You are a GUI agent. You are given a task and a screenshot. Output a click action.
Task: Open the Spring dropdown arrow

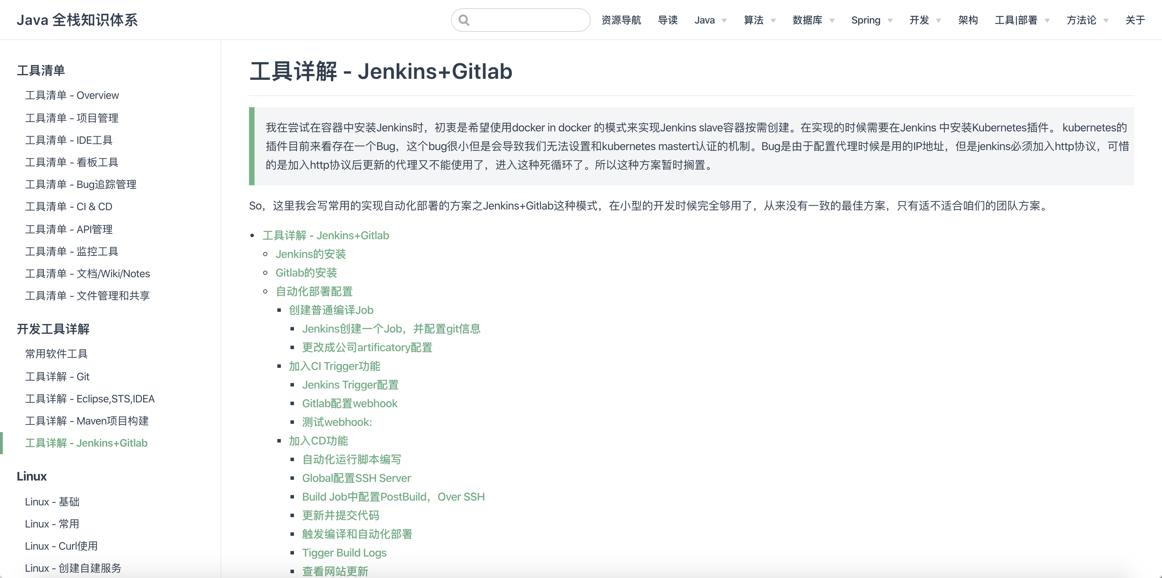pyautogui.click(x=890, y=20)
